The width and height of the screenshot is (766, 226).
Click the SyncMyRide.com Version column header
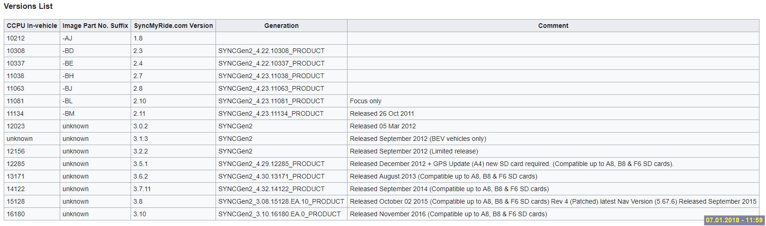[173, 26]
